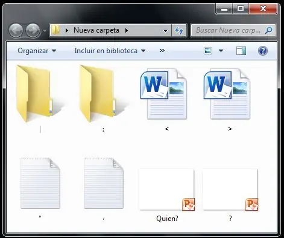The width and height of the screenshot is (284, 238).
Task: Open recent locations dropdown beside navigation arrows
Action: pos(45,31)
